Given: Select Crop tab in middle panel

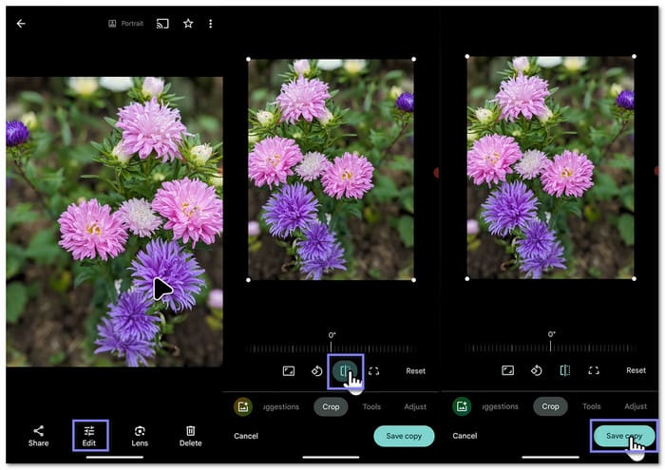Looking at the screenshot, I should coord(331,406).
